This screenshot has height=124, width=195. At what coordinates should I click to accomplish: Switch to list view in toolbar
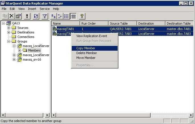click(67, 16)
